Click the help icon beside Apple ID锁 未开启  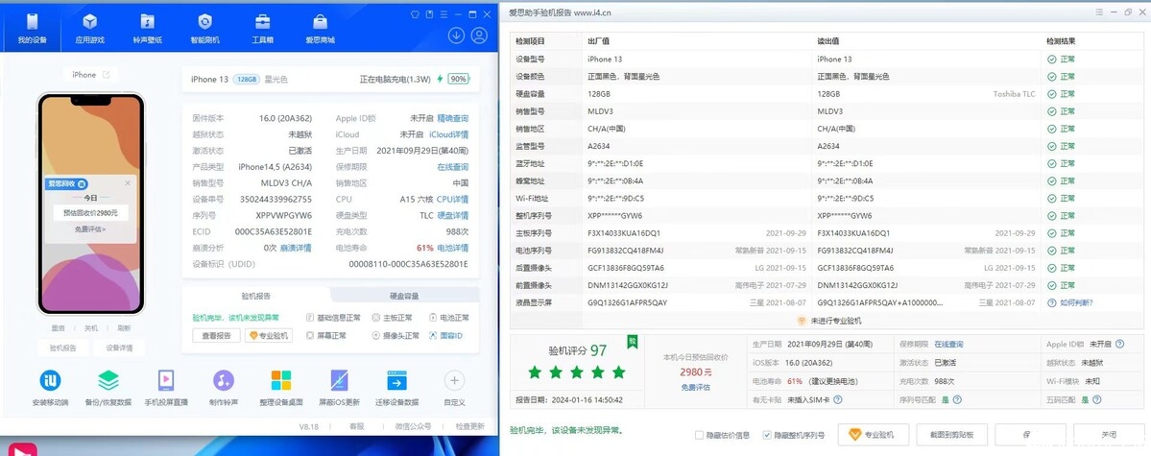click(1119, 344)
